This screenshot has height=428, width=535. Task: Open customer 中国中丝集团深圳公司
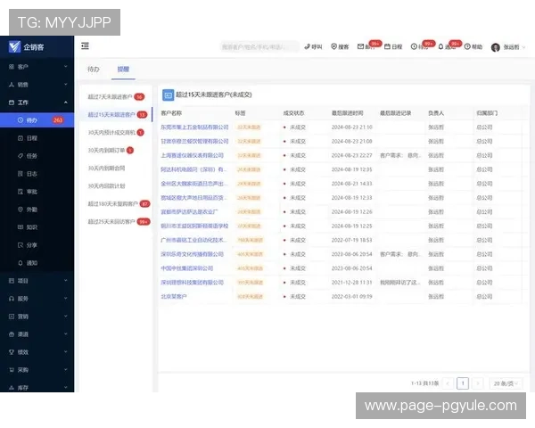(187, 268)
